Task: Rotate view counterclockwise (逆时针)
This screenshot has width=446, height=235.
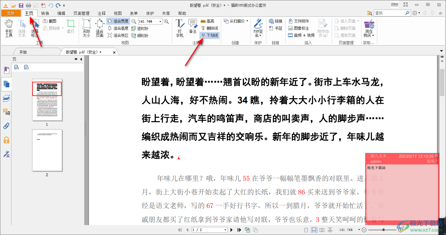Action: [x=140, y=28]
